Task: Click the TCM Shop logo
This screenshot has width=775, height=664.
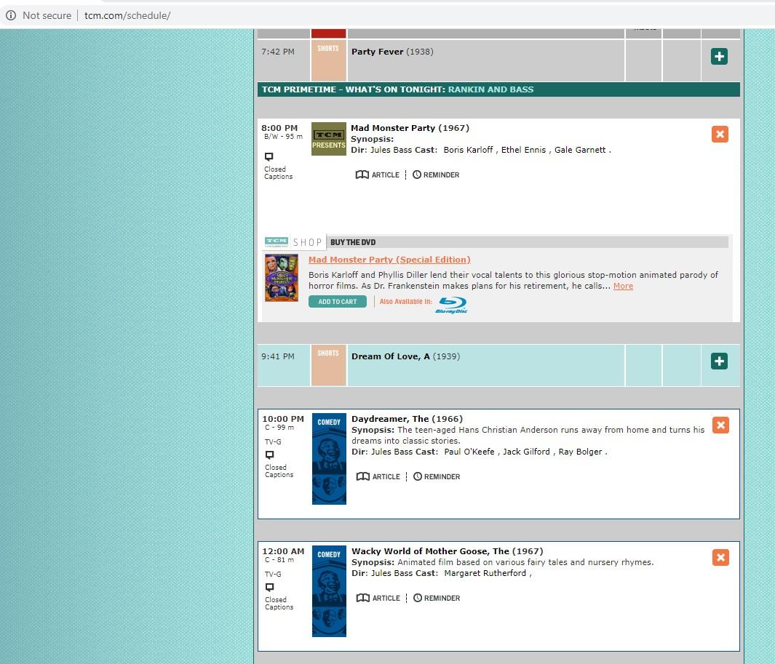Action: [x=293, y=242]
